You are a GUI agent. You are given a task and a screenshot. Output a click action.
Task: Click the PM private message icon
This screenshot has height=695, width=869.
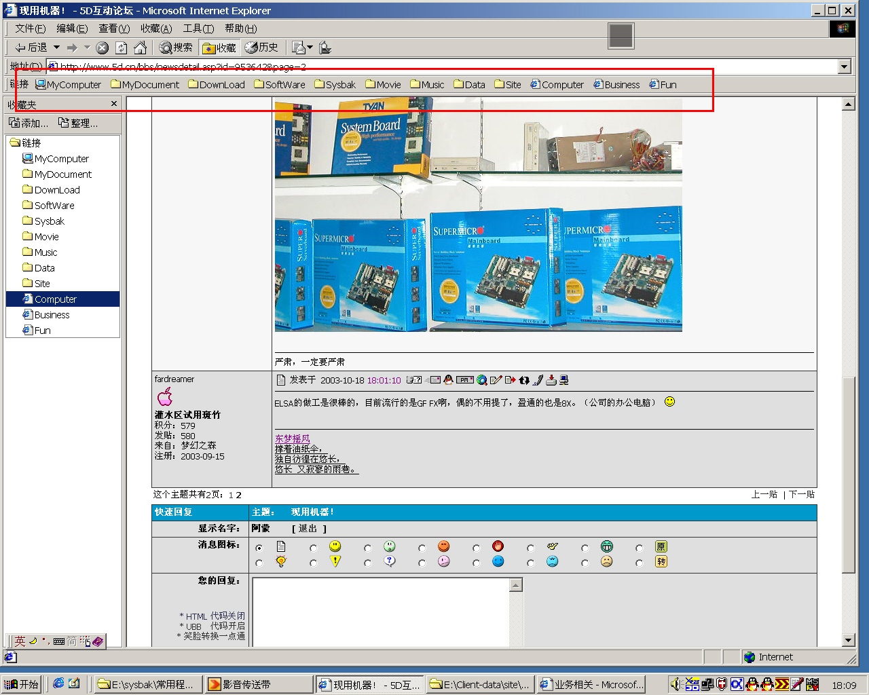465,380
